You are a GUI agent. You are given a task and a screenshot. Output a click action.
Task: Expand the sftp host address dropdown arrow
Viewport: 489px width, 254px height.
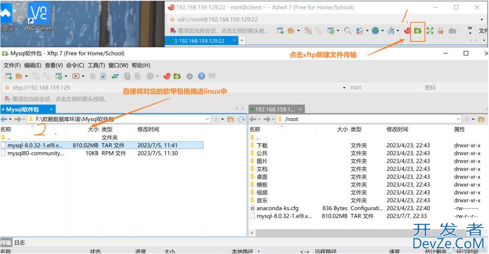344,88
